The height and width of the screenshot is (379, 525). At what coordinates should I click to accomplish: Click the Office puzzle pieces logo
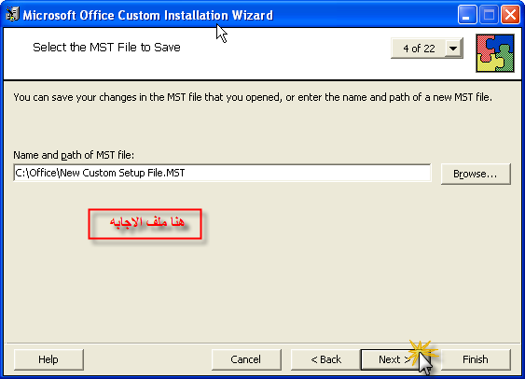(495, 53)
